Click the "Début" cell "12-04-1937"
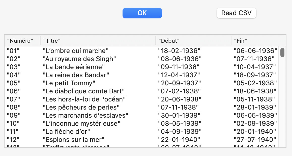The height and width of the screenshot is (156, 292). [x=179, y=75]
